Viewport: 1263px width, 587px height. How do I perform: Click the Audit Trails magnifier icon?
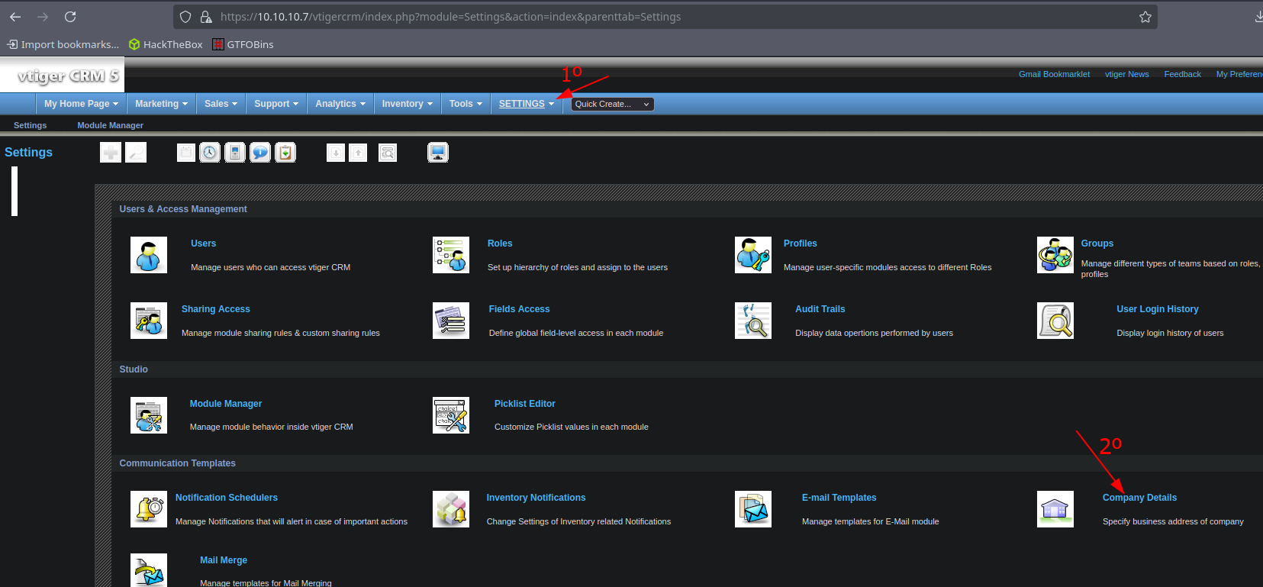click(x=753, y=321)
